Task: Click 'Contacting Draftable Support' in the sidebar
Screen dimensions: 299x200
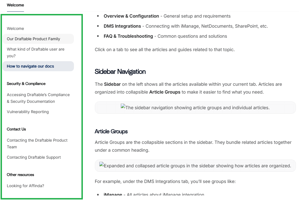Action: pyautogui.click(x=34, y=157)
